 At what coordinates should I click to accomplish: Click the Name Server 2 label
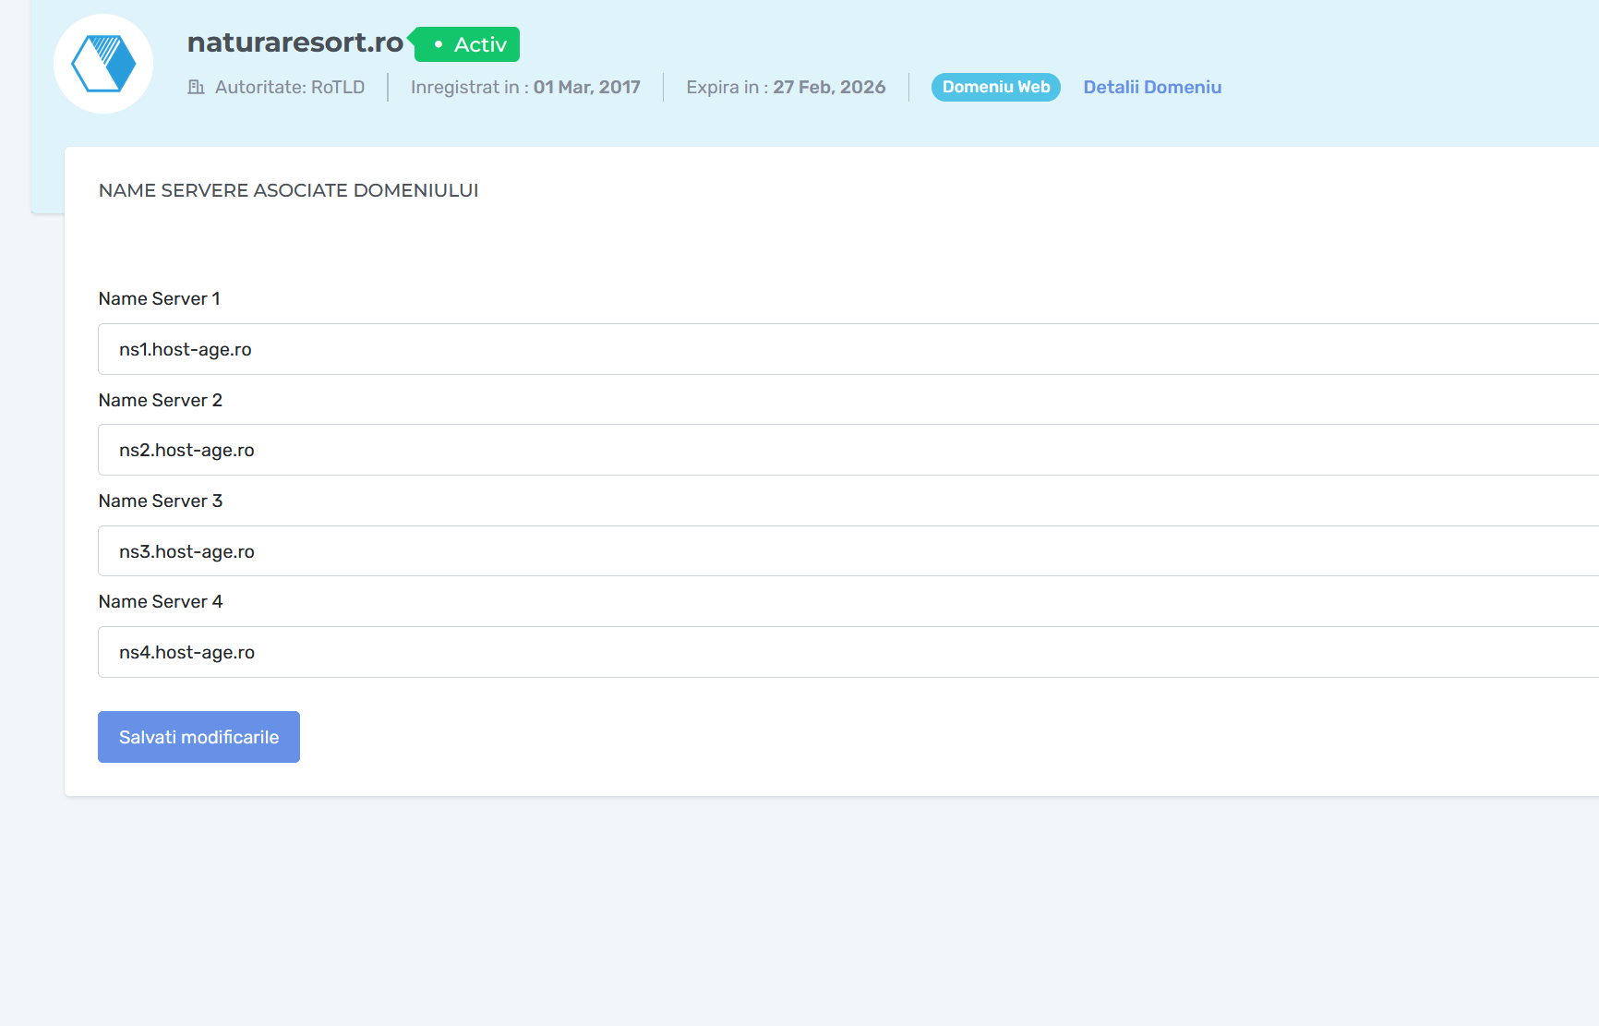click(x=160, y=400)
